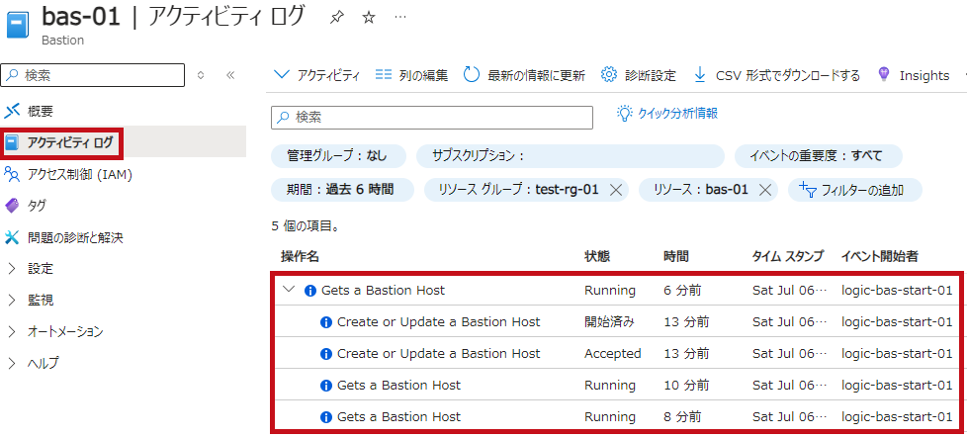
Task: Open アクセス制御 (IAM) in the sidebar
Action: pyautogui.click(x=80, y=175)
